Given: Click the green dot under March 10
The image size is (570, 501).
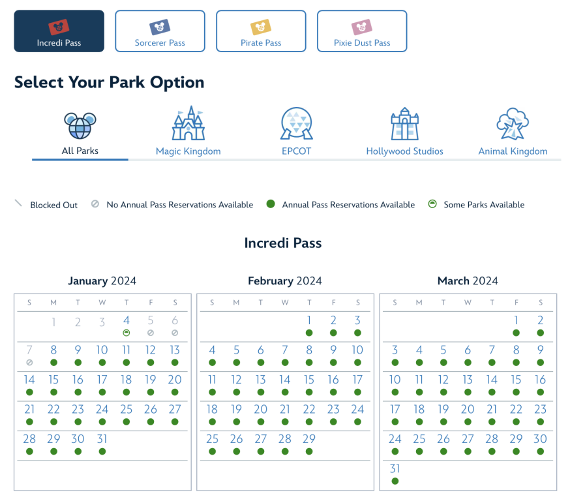Looking at the screenshot, I should (x=395, y=392).
